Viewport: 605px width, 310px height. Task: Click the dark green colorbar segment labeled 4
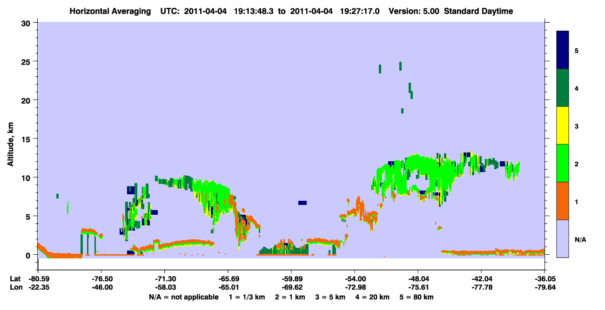pos(563,88)
